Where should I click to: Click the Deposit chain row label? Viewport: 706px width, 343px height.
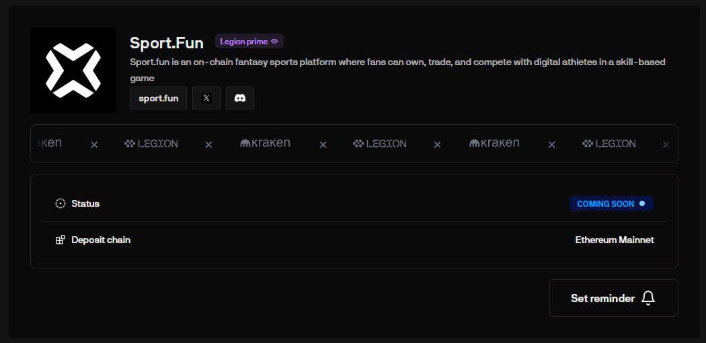[101, 240]
